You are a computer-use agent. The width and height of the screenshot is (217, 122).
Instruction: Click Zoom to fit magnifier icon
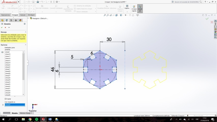pos(105,15)
